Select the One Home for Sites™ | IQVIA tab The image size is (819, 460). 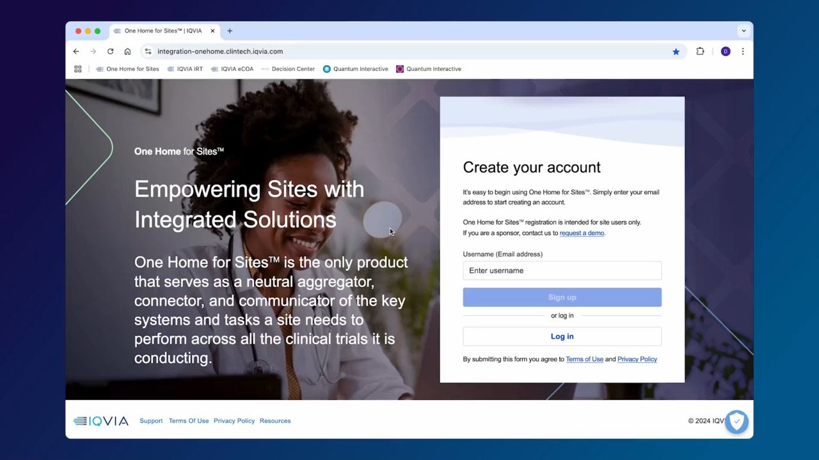pos(163,31)
